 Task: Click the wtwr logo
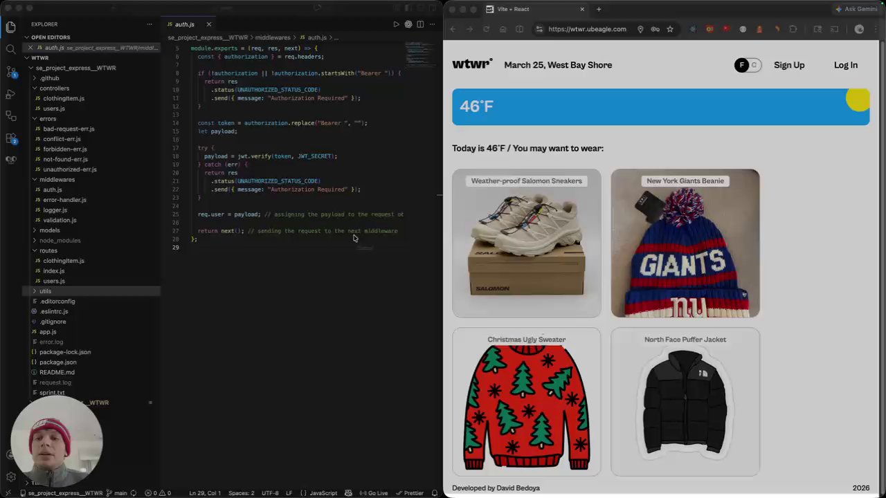[x=472, y=64]
